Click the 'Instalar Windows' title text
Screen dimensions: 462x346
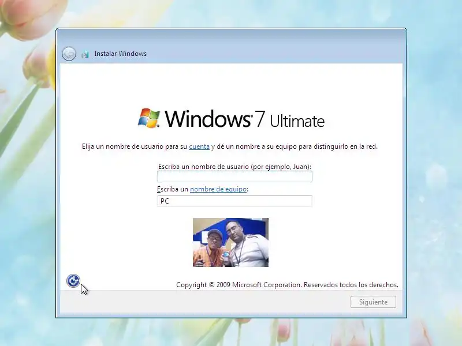click(121, 54)
